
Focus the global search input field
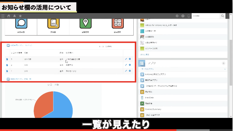206,16
